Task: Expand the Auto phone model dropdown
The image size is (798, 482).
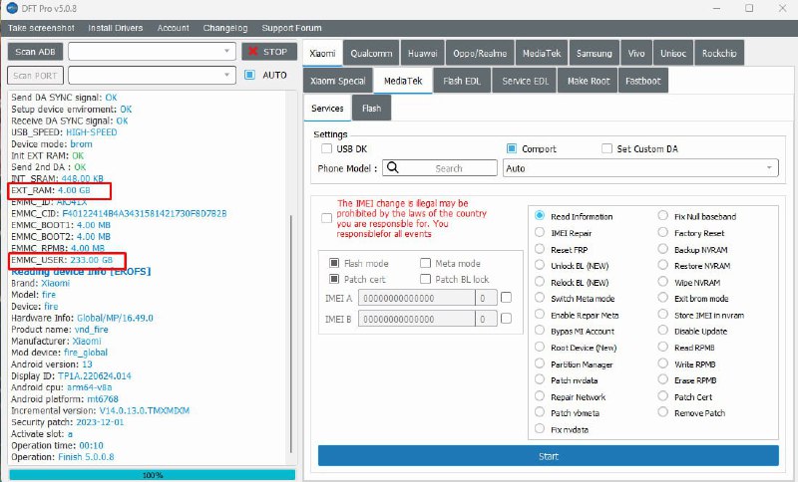Action: tap(640, 168)
